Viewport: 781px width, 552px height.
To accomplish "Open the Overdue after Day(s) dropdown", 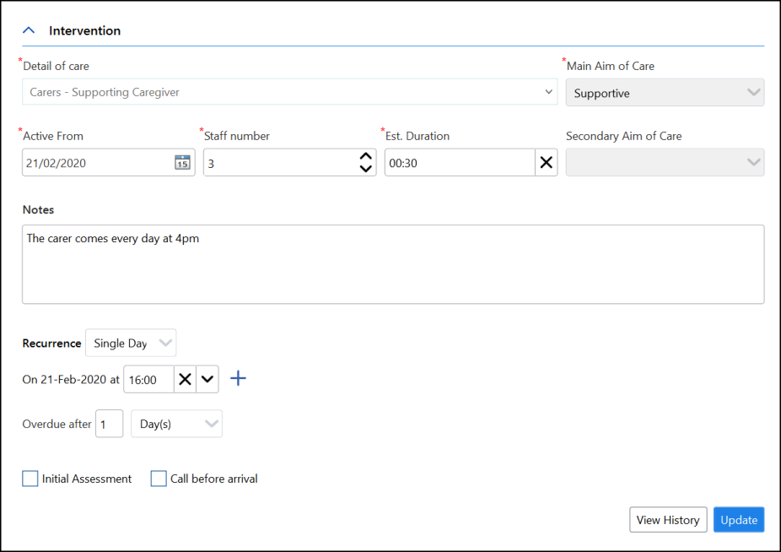I will (176, 424).
